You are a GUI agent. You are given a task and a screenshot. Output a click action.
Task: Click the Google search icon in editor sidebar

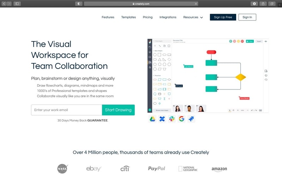[x=150, y=67]
